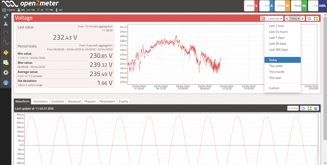The width and height of the screenshot is (327, 165).
Task: Go to next period with right arrow
Action: [x=303, y=18]
